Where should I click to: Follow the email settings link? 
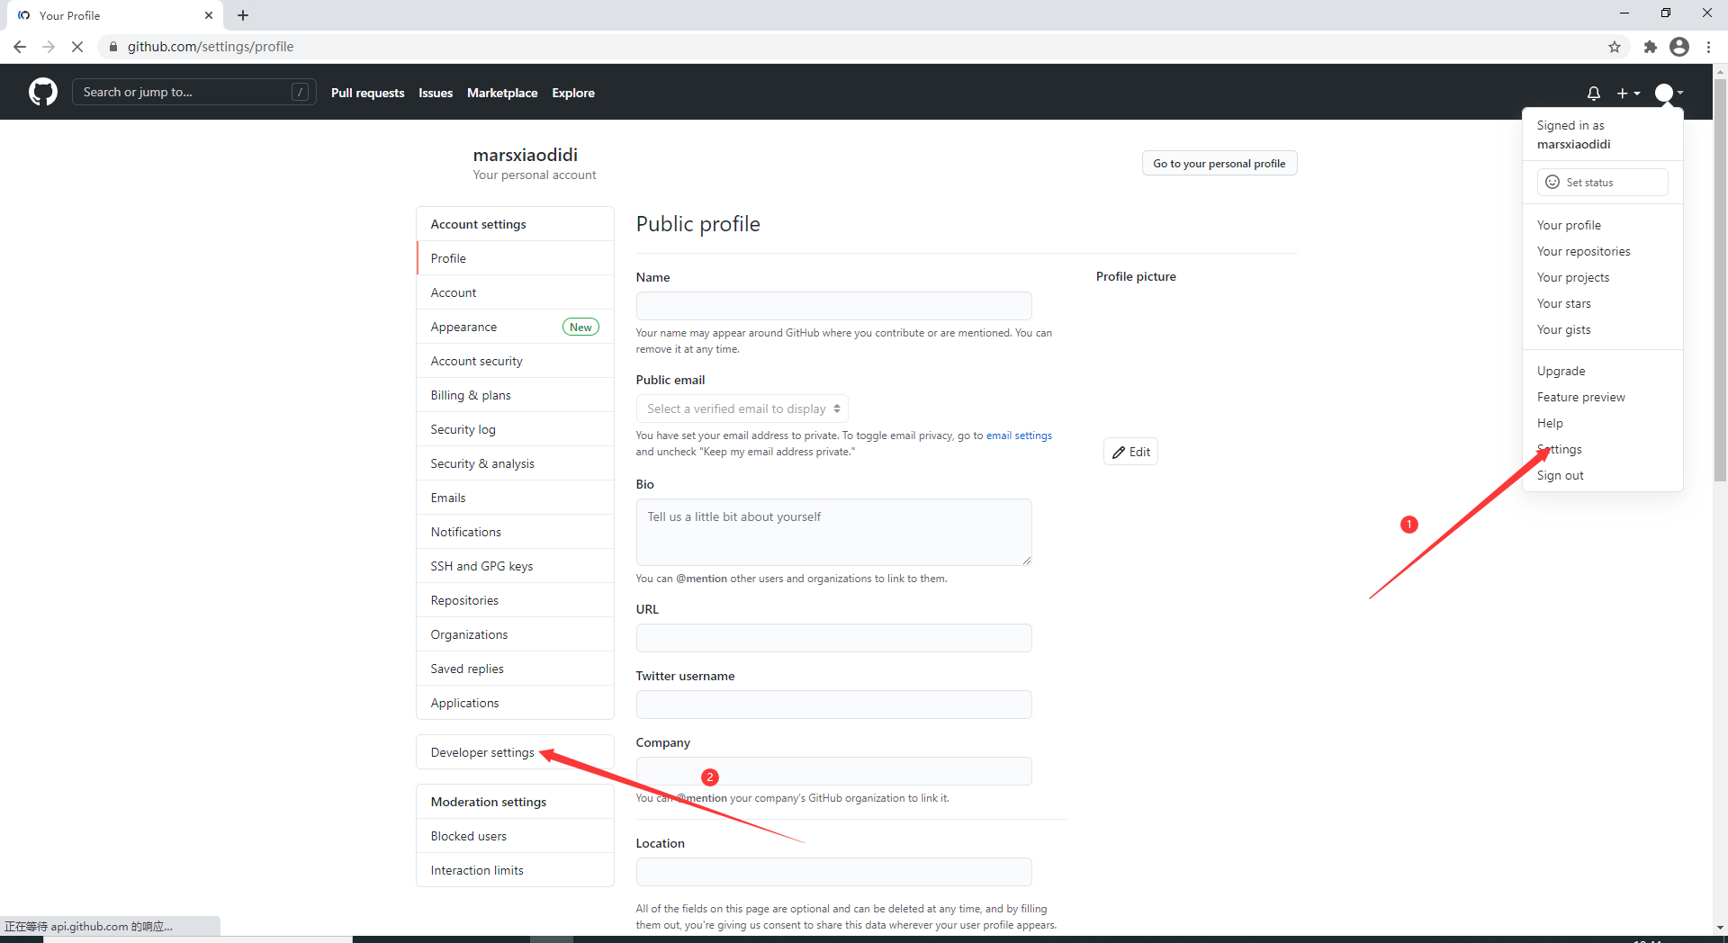coord(1019,436)
